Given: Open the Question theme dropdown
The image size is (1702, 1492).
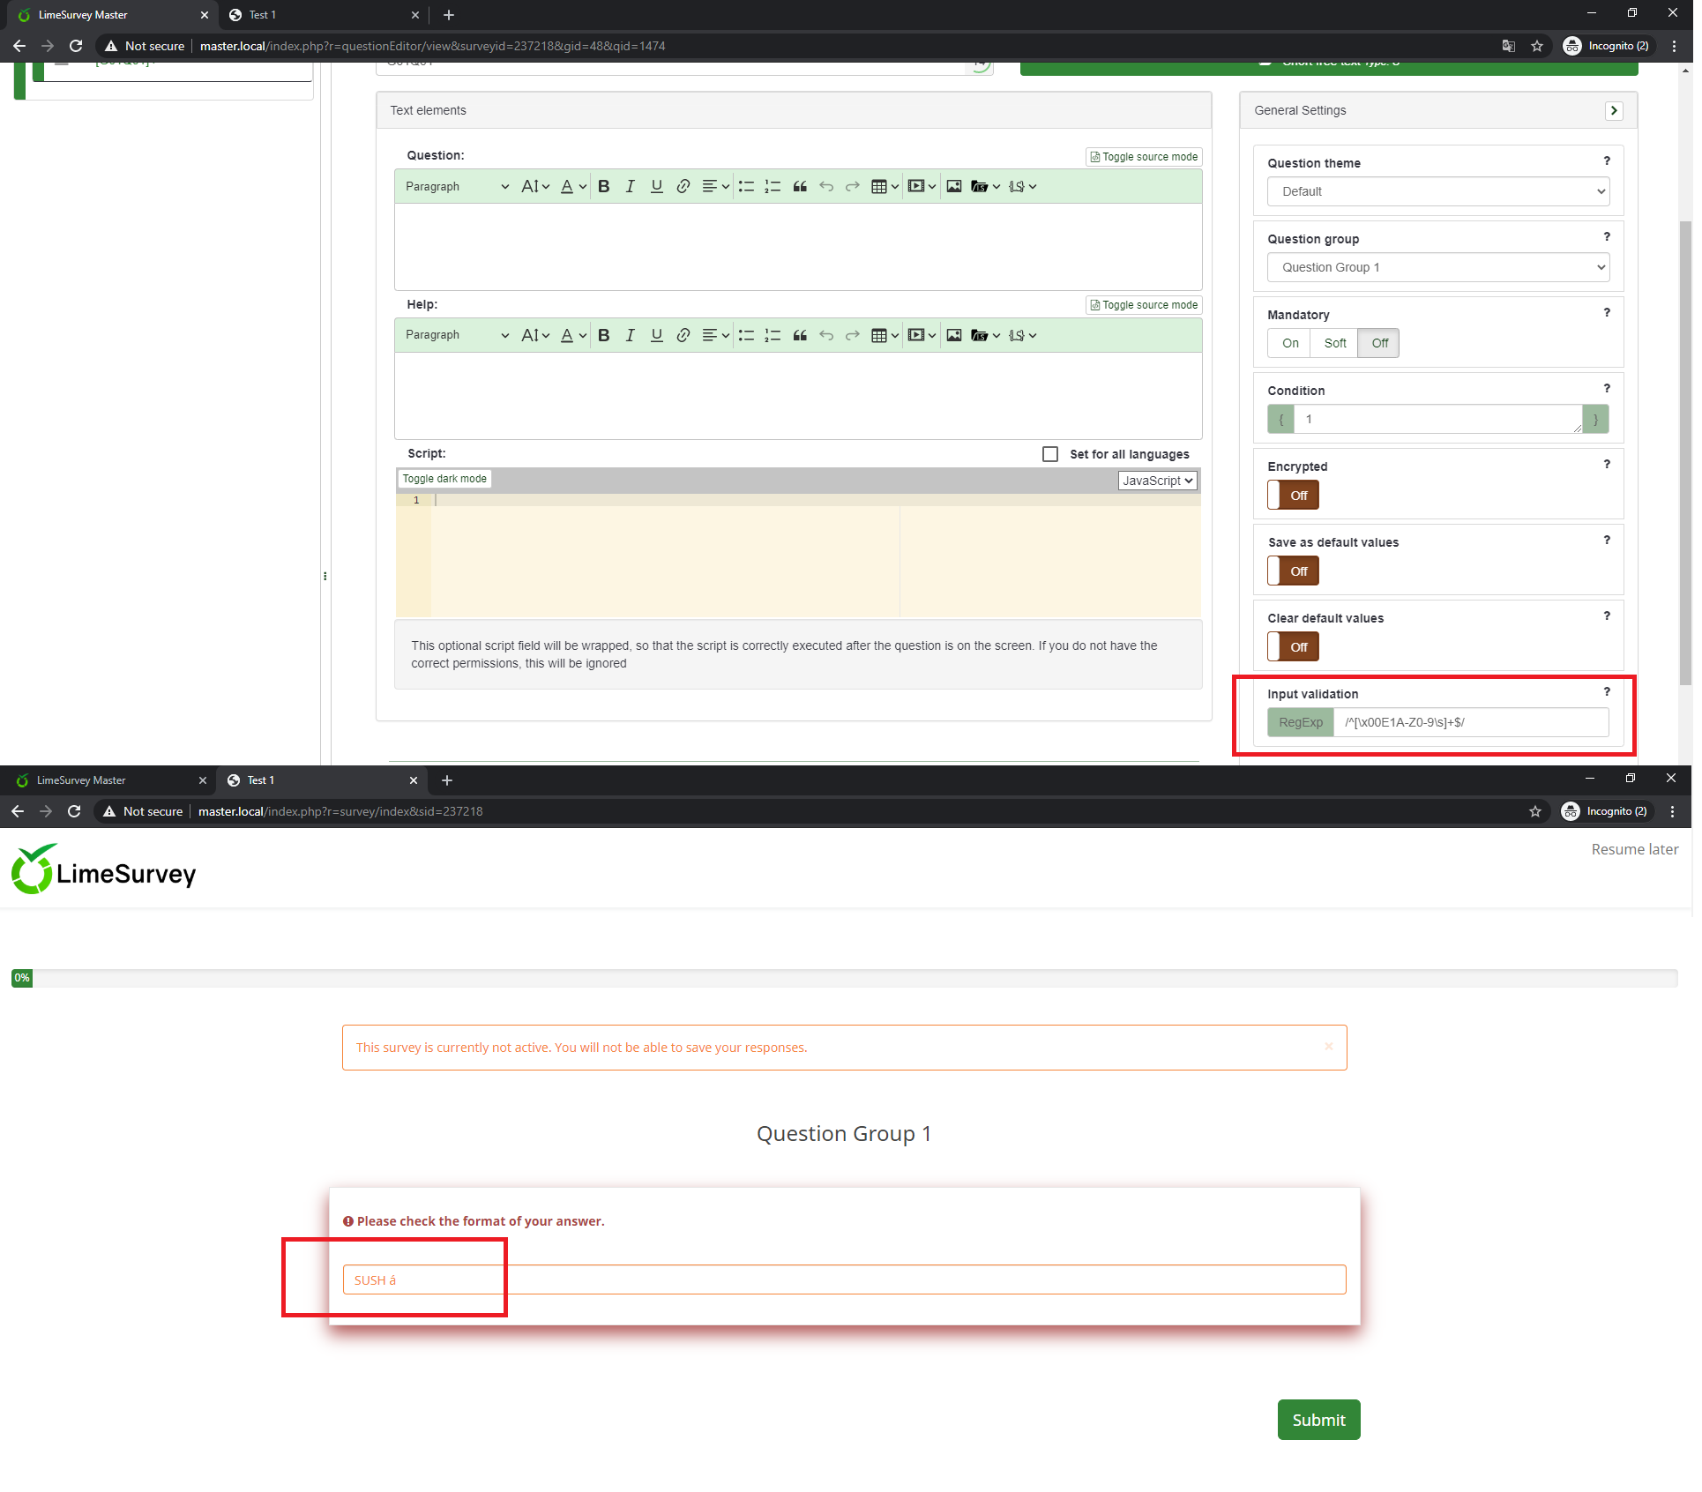Looking at the screenshot, I should (x=1437, y=191).
